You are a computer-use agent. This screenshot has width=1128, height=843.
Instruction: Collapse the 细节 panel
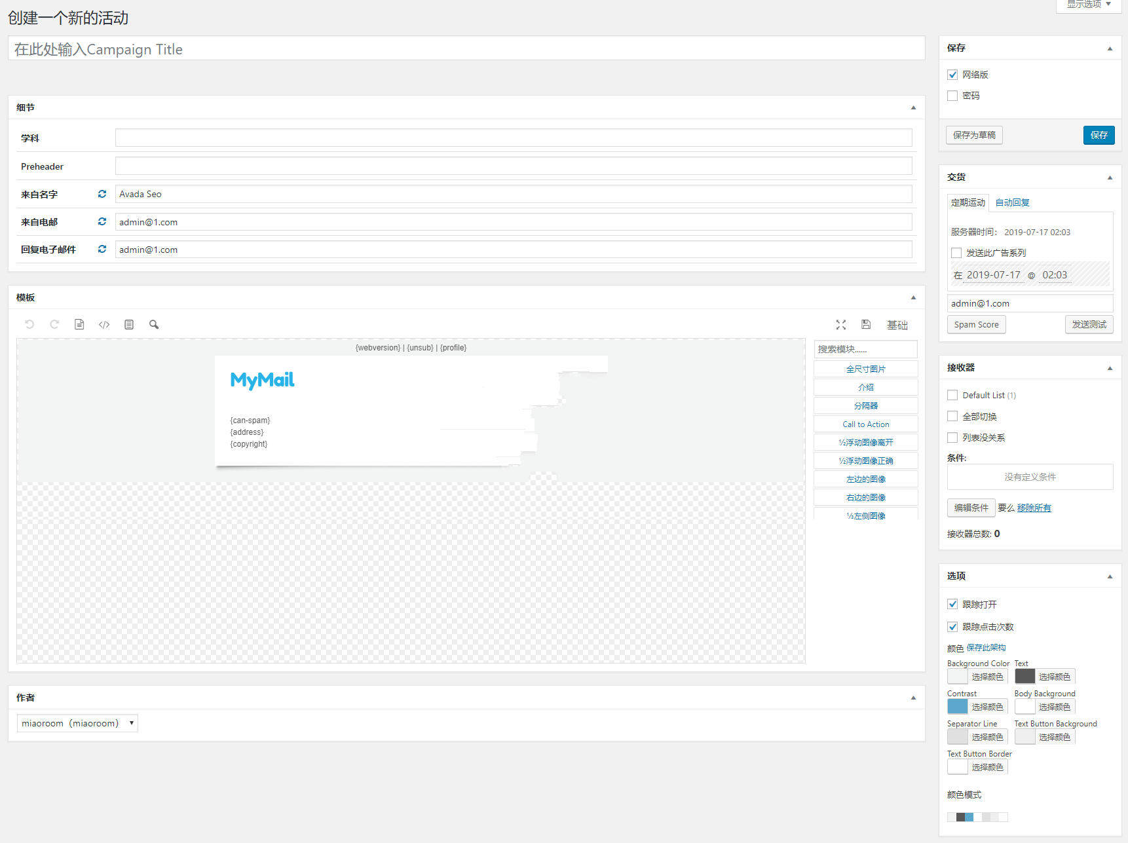click(913, 107)
